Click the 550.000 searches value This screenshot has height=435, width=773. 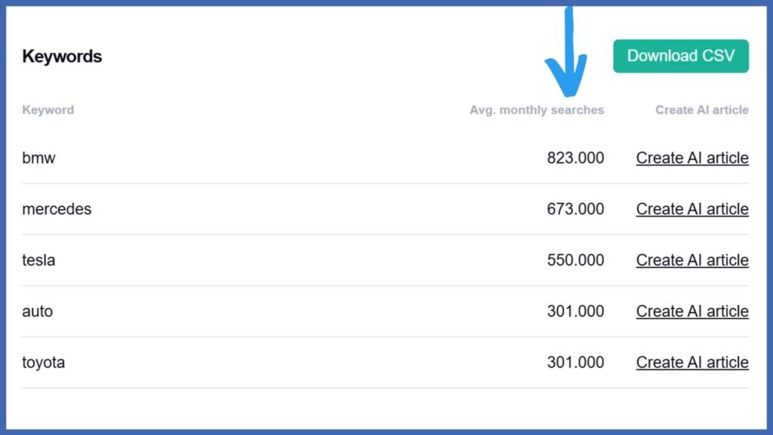pos(575,260)
